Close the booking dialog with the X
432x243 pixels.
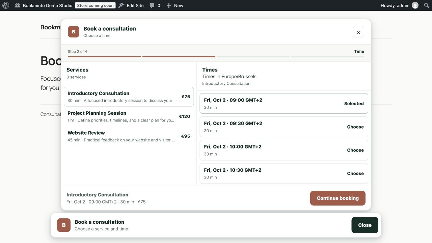coord(358,32)
